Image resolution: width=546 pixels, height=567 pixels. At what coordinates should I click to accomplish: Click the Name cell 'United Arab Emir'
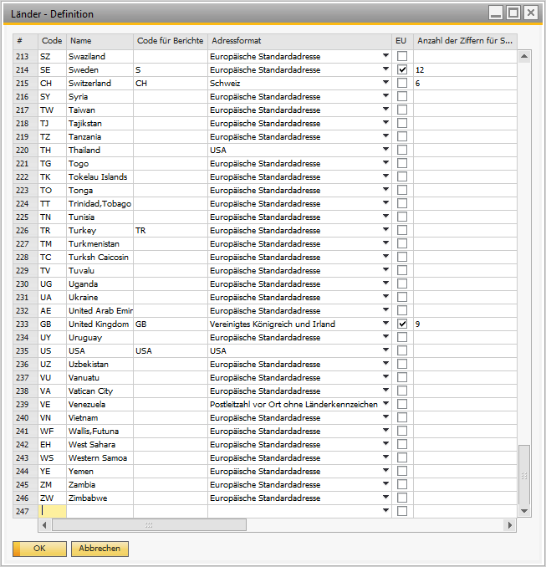(100, 310)
